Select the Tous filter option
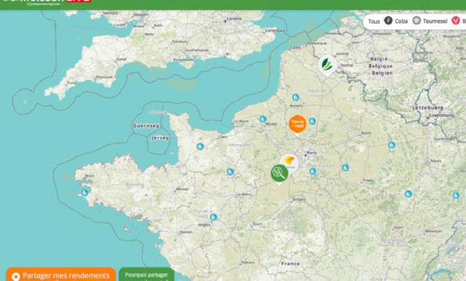This screenshot has height=281, width=466. pyautogui.click(x=374, y=21)
